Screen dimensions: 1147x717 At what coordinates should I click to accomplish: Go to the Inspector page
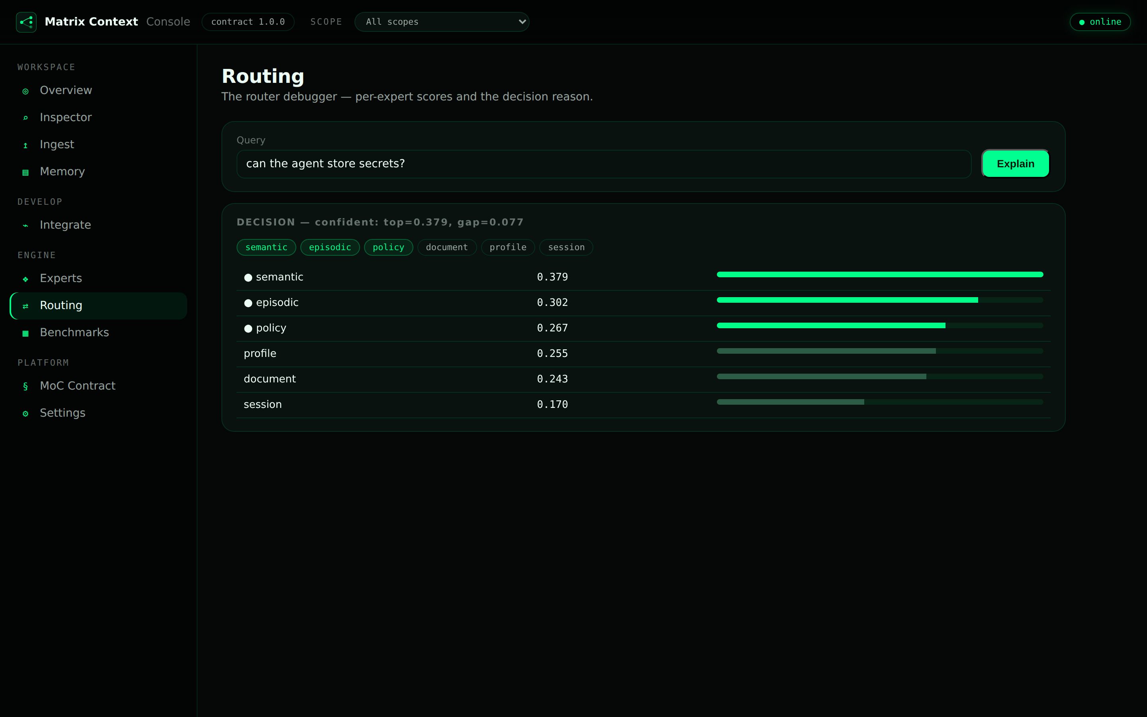pos(99,117)
